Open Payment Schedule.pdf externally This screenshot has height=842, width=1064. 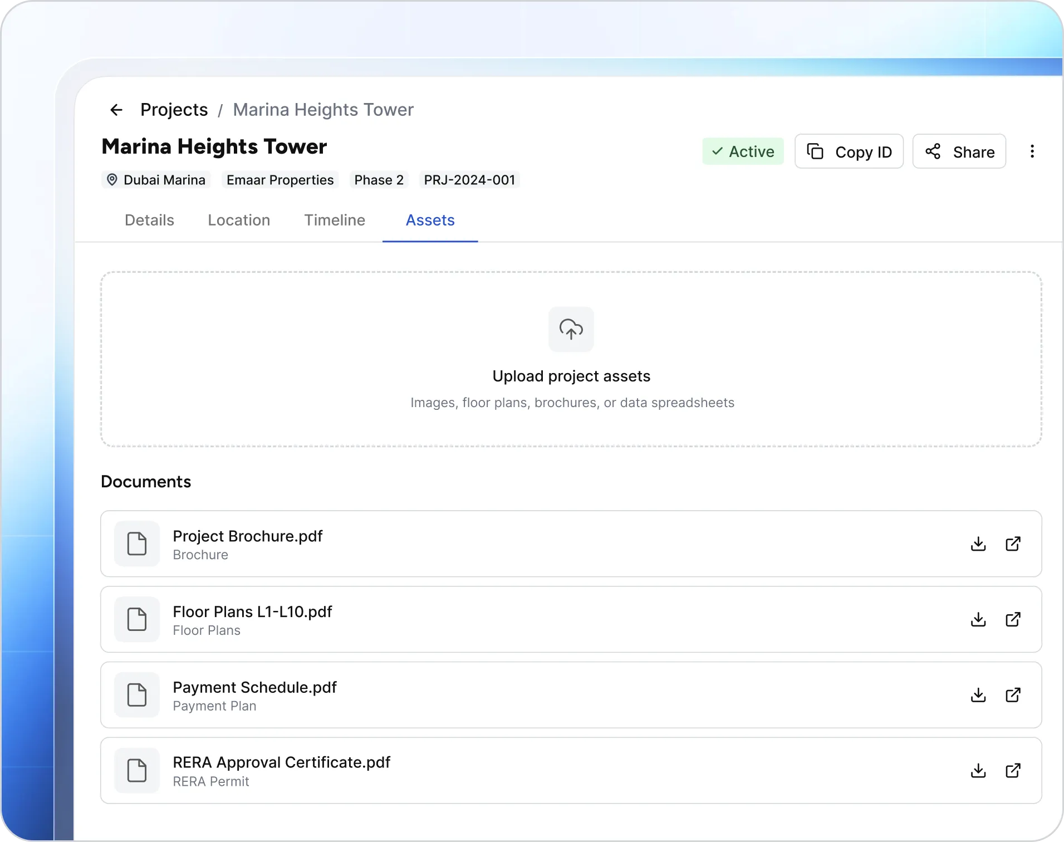[1013, 695]
